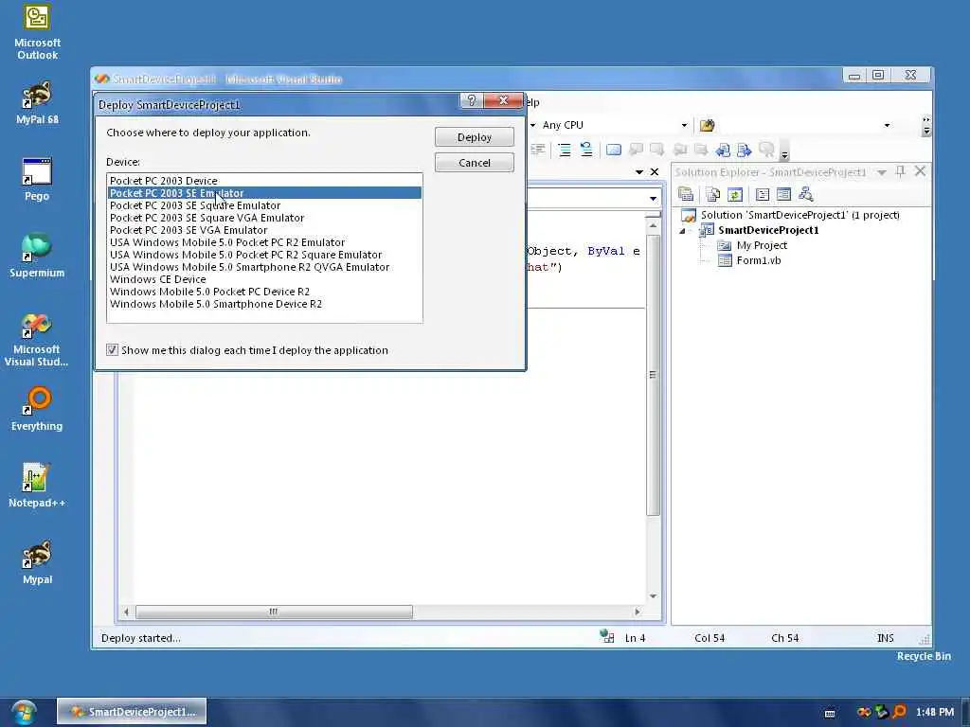Click the orange Everything search tray icon
970x727 pixels.
tap(899, 712)
